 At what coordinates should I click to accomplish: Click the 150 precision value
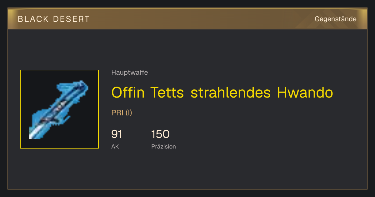(160, 134)
